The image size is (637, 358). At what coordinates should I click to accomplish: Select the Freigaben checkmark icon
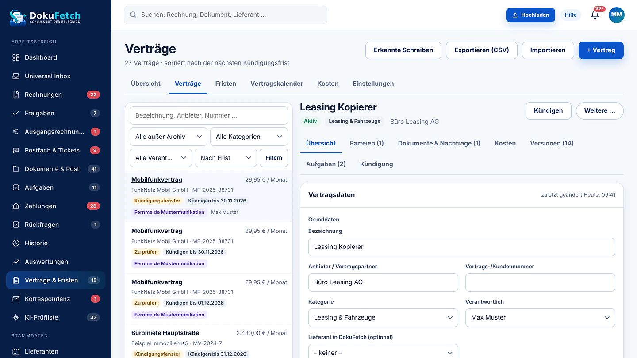16,113
